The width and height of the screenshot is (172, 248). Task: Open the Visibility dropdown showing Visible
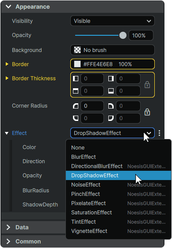coord(112,21)
